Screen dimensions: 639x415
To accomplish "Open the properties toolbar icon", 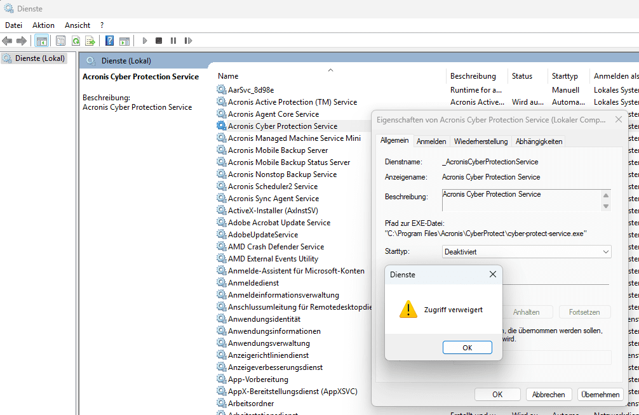I will (60, 41).
